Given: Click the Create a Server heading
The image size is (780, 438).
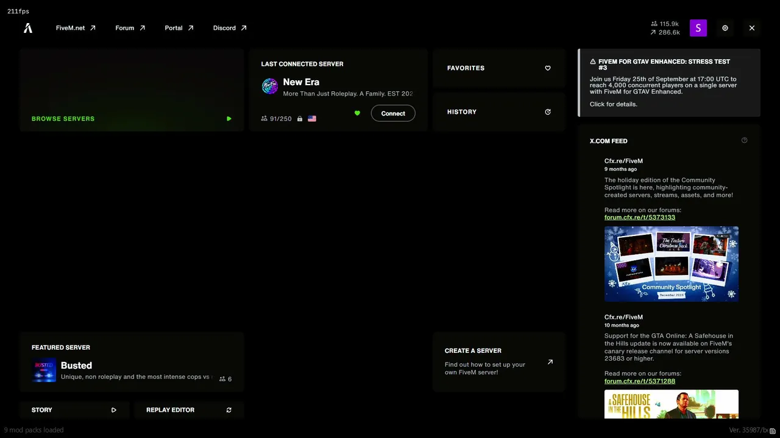Looking at the screenshot, I should 473,351.
